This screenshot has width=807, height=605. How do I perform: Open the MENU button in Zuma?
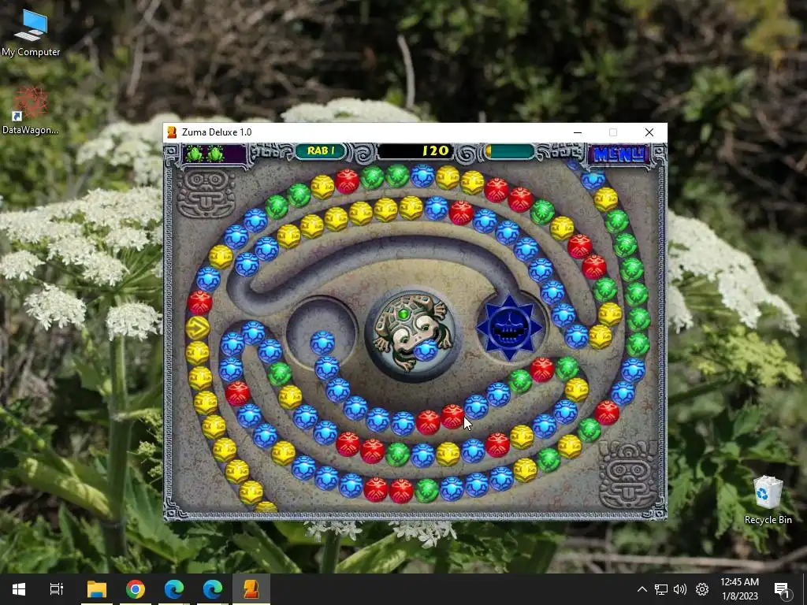(x=619, y=154)
